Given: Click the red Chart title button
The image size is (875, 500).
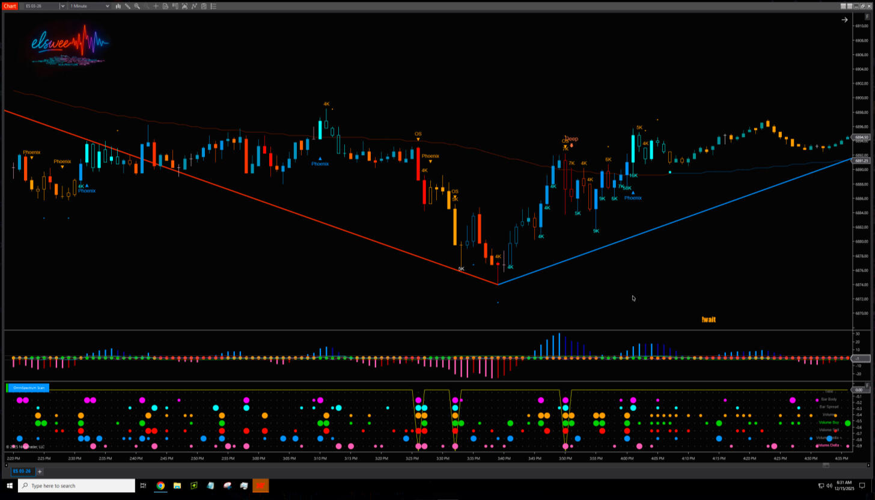Looking at the screenshot, I should pos(10,6).
